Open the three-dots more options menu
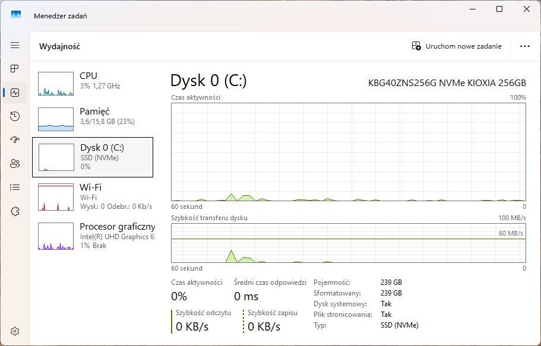541x346 pixels. click(525, 46)
